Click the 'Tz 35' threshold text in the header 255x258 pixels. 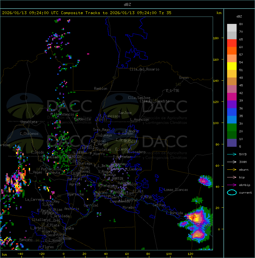pos(165,13)
